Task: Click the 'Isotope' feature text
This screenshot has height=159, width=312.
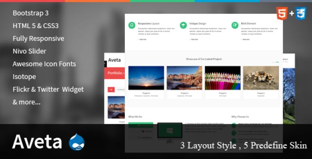Action: tap(24, 77)
